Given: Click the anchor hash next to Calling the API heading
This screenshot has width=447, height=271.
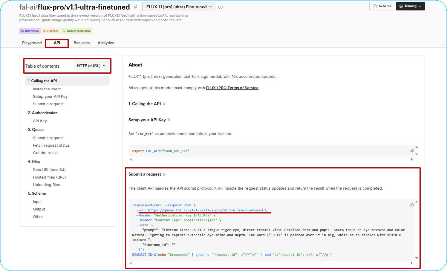Looking at the screenshot, I should pyautogui.click(x=164, y=104).
